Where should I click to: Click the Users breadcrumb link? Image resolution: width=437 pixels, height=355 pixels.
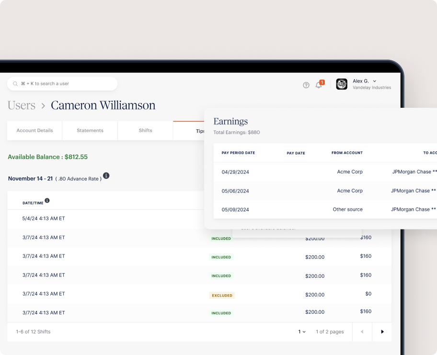pos(22,105)
